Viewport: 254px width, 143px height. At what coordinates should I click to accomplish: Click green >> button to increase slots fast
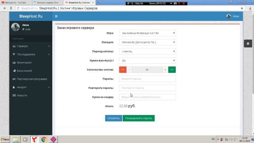[172, 70]
